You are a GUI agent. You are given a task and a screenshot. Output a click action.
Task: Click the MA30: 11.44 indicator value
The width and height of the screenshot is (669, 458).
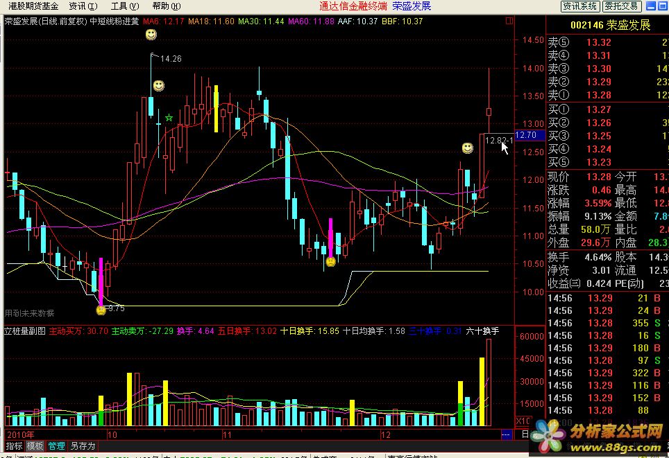click(x=261, y=21)
